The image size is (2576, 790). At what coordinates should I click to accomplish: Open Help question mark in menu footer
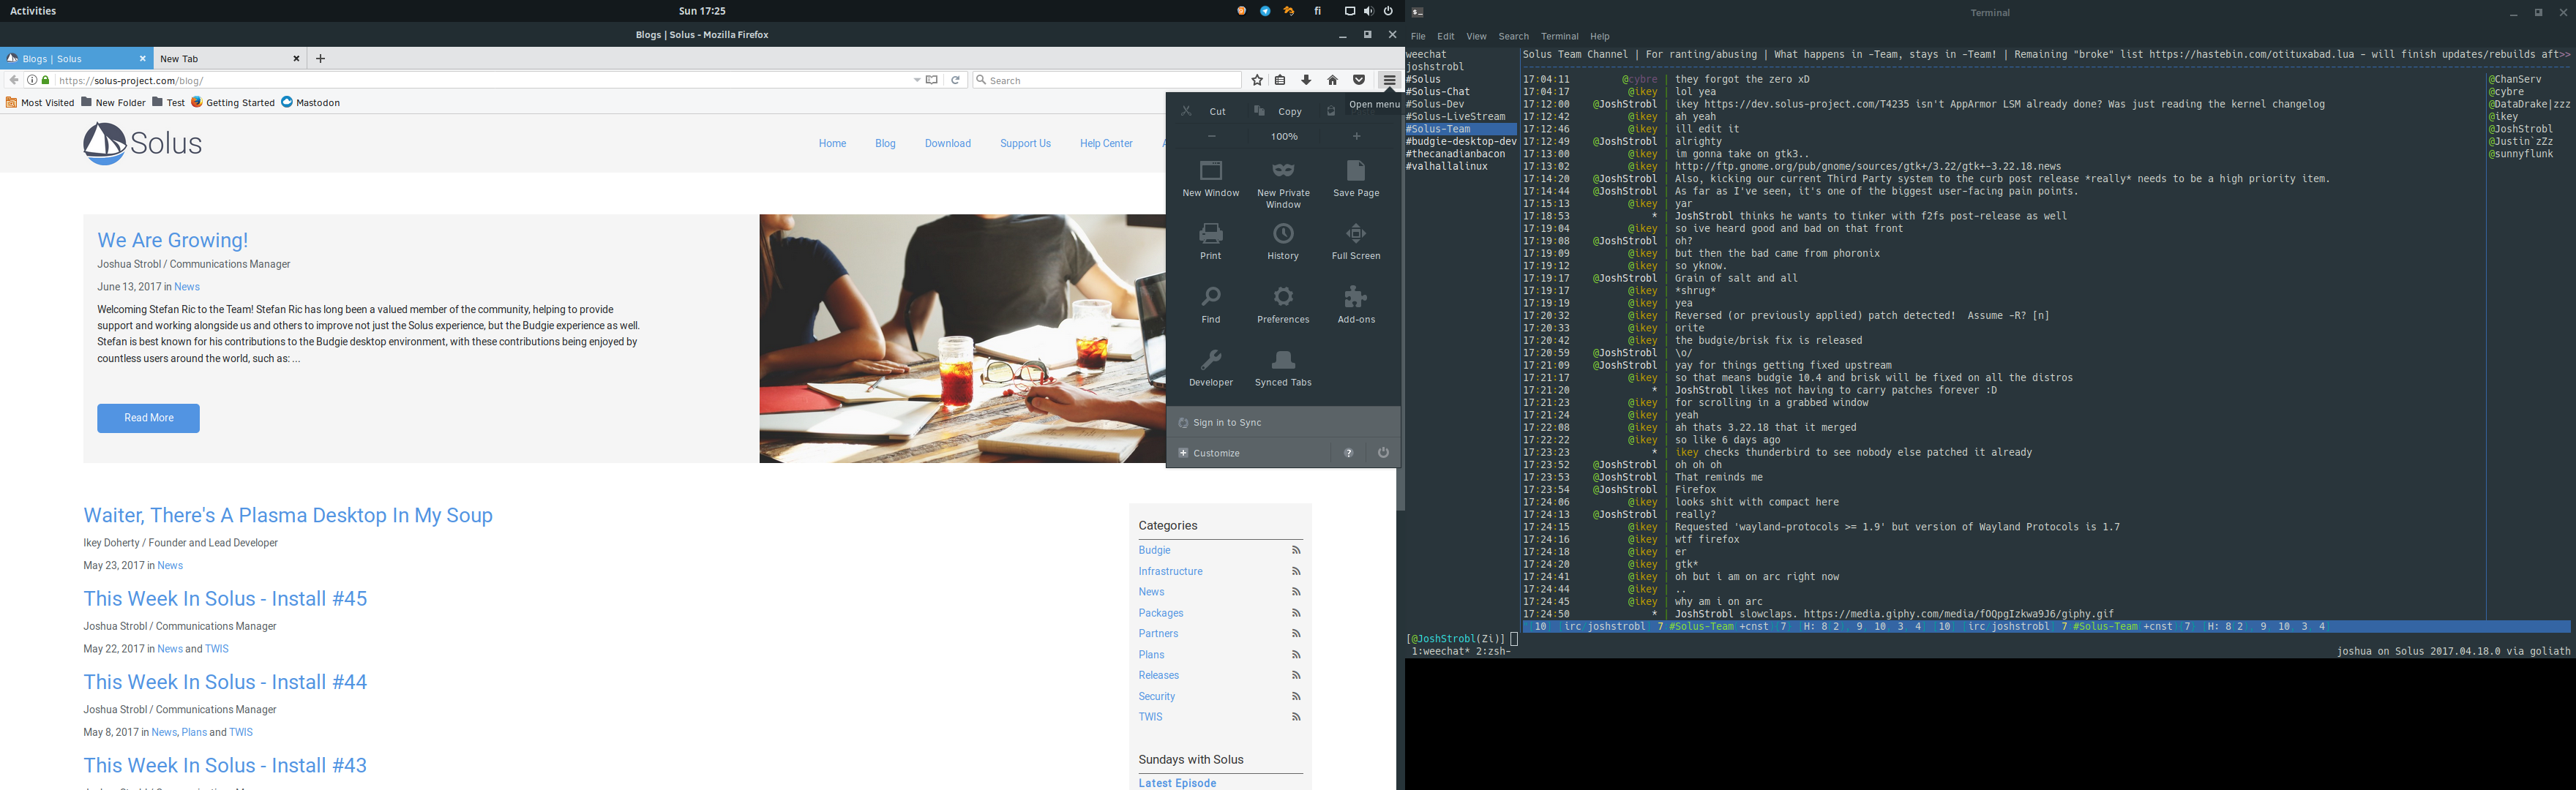[x=1348, y=453]
